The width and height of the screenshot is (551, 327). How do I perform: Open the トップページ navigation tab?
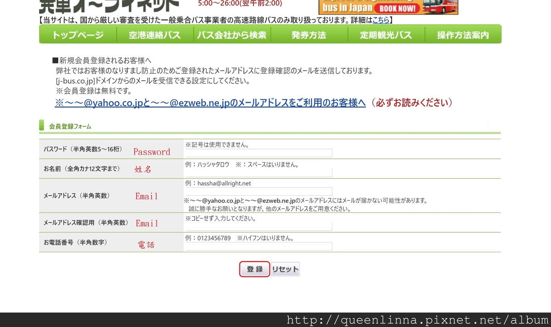pyautogui.click(x=78, y=35)
